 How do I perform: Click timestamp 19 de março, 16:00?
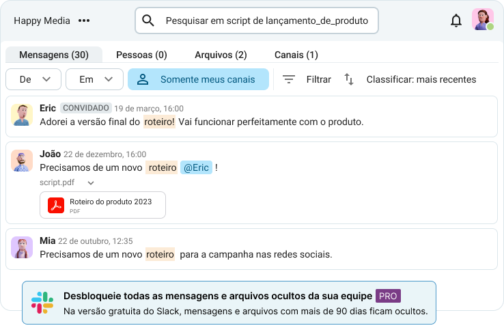(x=149, y=109)
